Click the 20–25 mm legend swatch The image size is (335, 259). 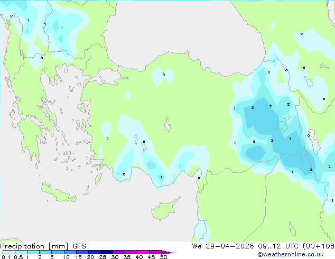(x=94, y=252)
